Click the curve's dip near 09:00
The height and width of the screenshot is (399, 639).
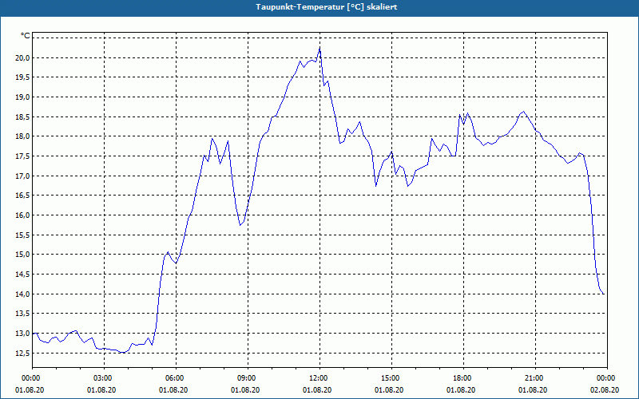coord(240,225)
